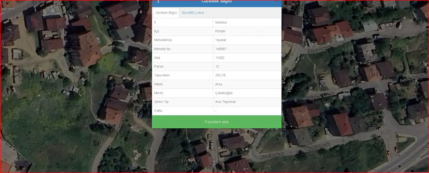Open the three-dot options menu icon
429x173 pixels.
click(158, 1)
